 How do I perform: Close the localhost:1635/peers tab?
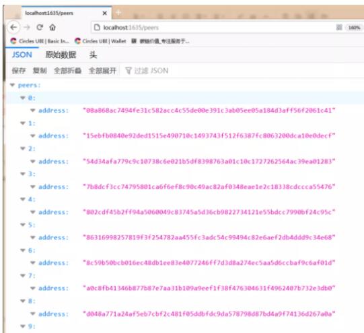coord(105,13)
